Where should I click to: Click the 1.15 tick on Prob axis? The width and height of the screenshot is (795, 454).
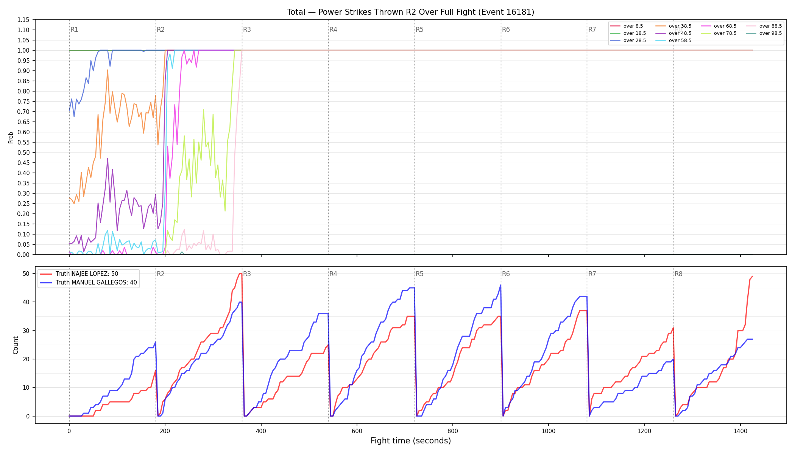point(23,20)
